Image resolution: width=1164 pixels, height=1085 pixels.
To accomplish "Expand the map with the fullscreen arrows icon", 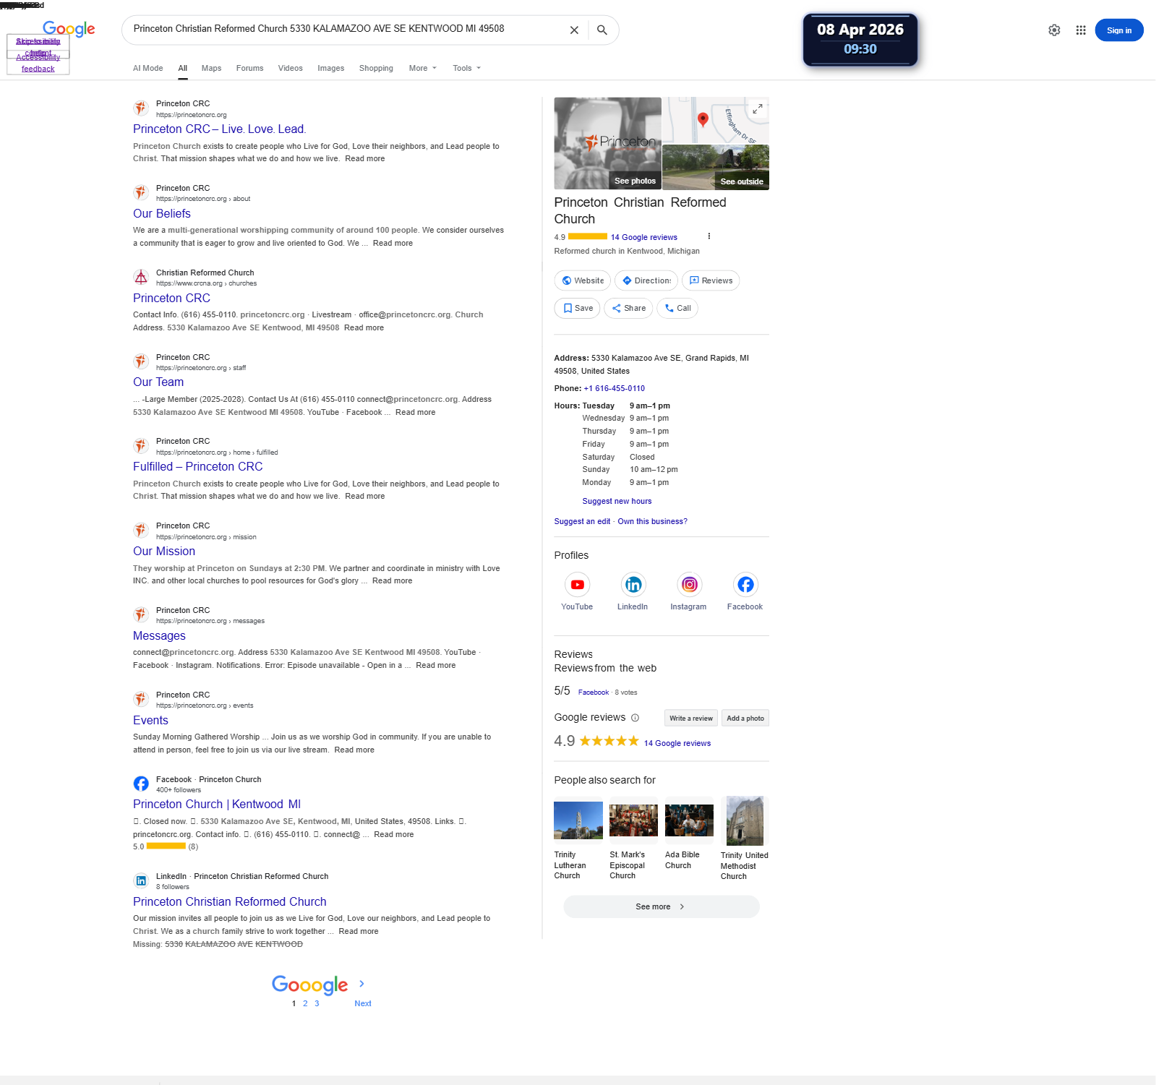I will (758, 109).
